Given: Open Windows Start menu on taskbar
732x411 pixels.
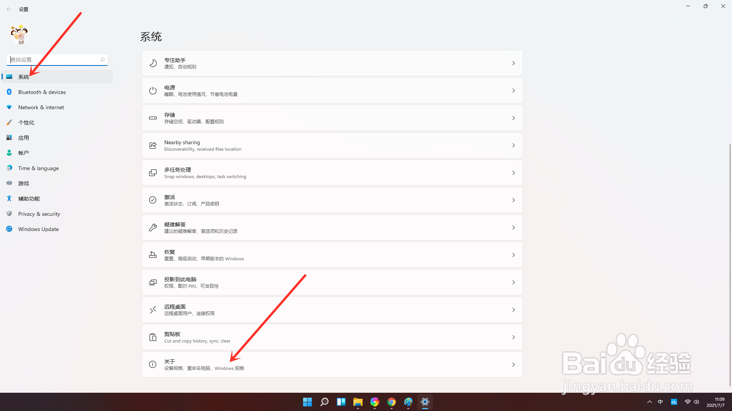Looking at the screenshot, I should click(x=307, y=402).
